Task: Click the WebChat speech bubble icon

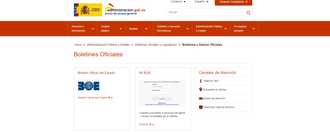Action: point(201,107)
